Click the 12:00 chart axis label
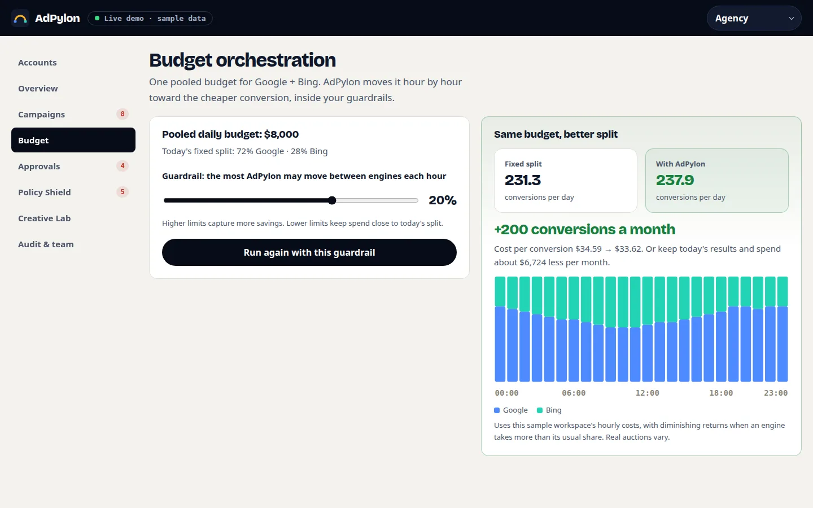813x508 pixels. [x=647, y=393]
